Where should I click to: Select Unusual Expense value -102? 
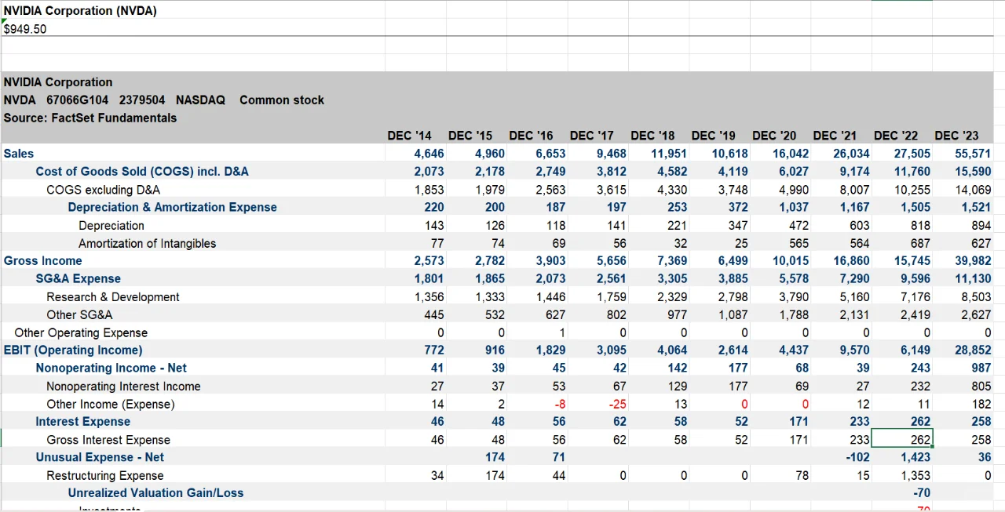(x=857, y=457)
